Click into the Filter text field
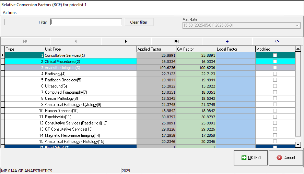This screenshot has width=304, height=174. [x=86, y=22]
